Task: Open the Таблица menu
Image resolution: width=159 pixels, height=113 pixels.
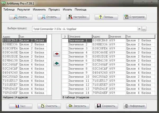Action: pyautogui.click(x=9, y=10)
